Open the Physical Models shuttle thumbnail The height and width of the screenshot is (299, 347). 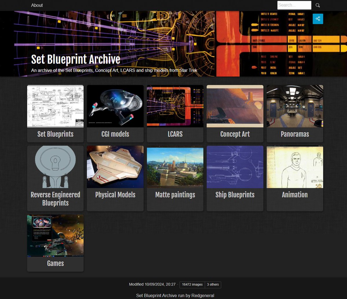[115, 167]
